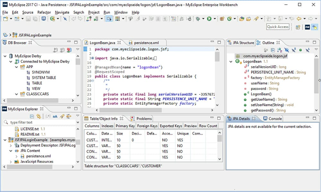Toggle the Hide Static Members filter in Outline
The image size is (321, 192).
click(294, 50)
